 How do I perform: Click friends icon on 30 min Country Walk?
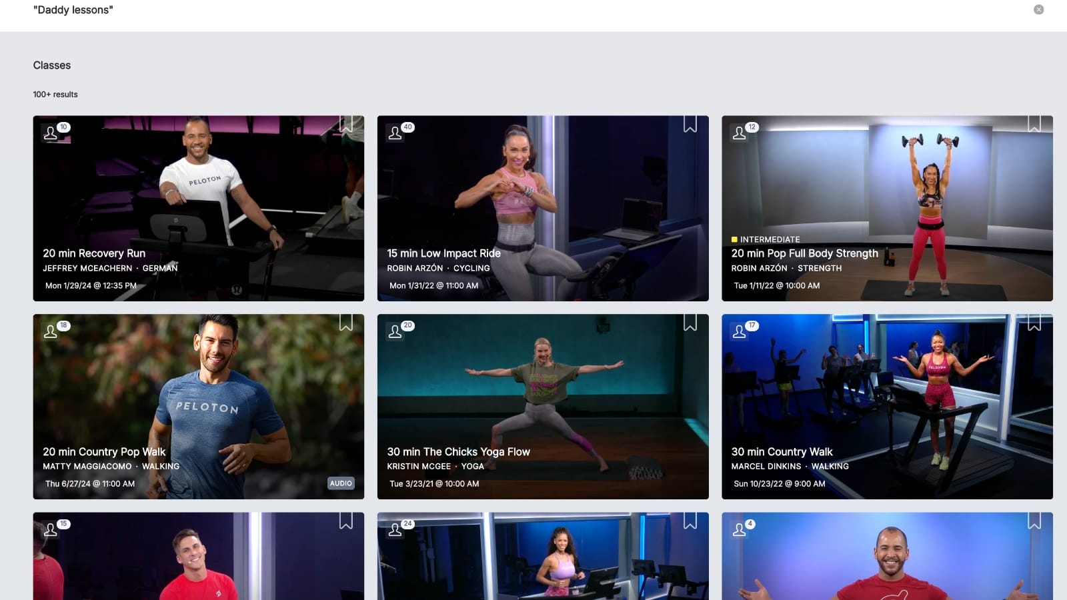tap(740, 331)
